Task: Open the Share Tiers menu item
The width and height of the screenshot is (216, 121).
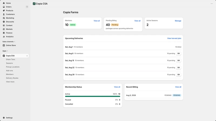Action: [11, 59]
